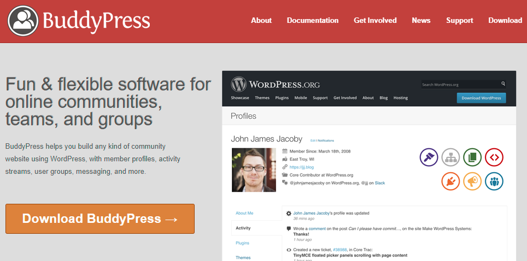Go to Get Involved in red header
The height and width of the screenshot is (261, 527).
point(375,21)
